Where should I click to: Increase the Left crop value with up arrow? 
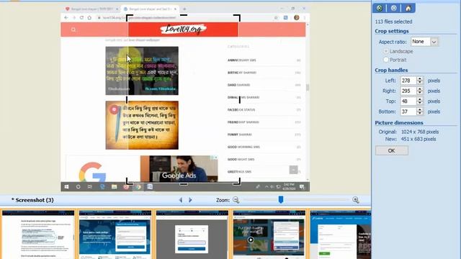point(420,78)
